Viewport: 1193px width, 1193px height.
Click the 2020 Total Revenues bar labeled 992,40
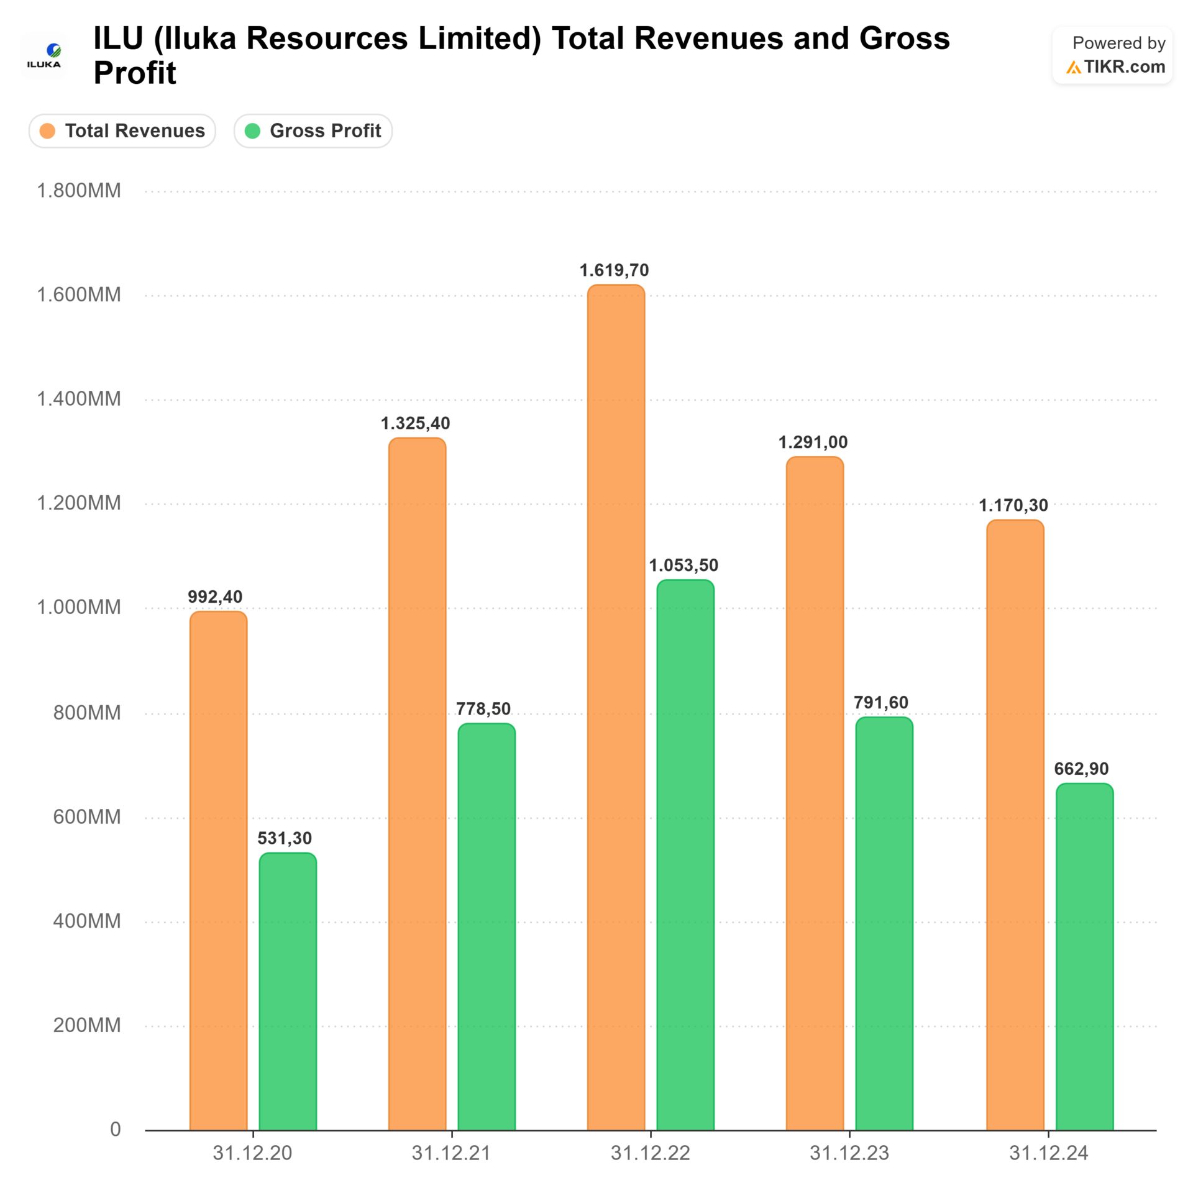click(218, 870)
